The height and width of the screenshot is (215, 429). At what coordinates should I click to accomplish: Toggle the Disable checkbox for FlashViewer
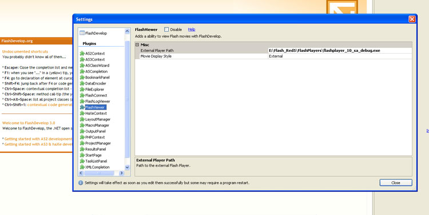[x=166, y=30]
